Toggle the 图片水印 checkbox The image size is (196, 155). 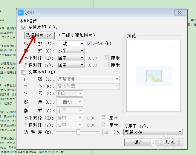24,27
